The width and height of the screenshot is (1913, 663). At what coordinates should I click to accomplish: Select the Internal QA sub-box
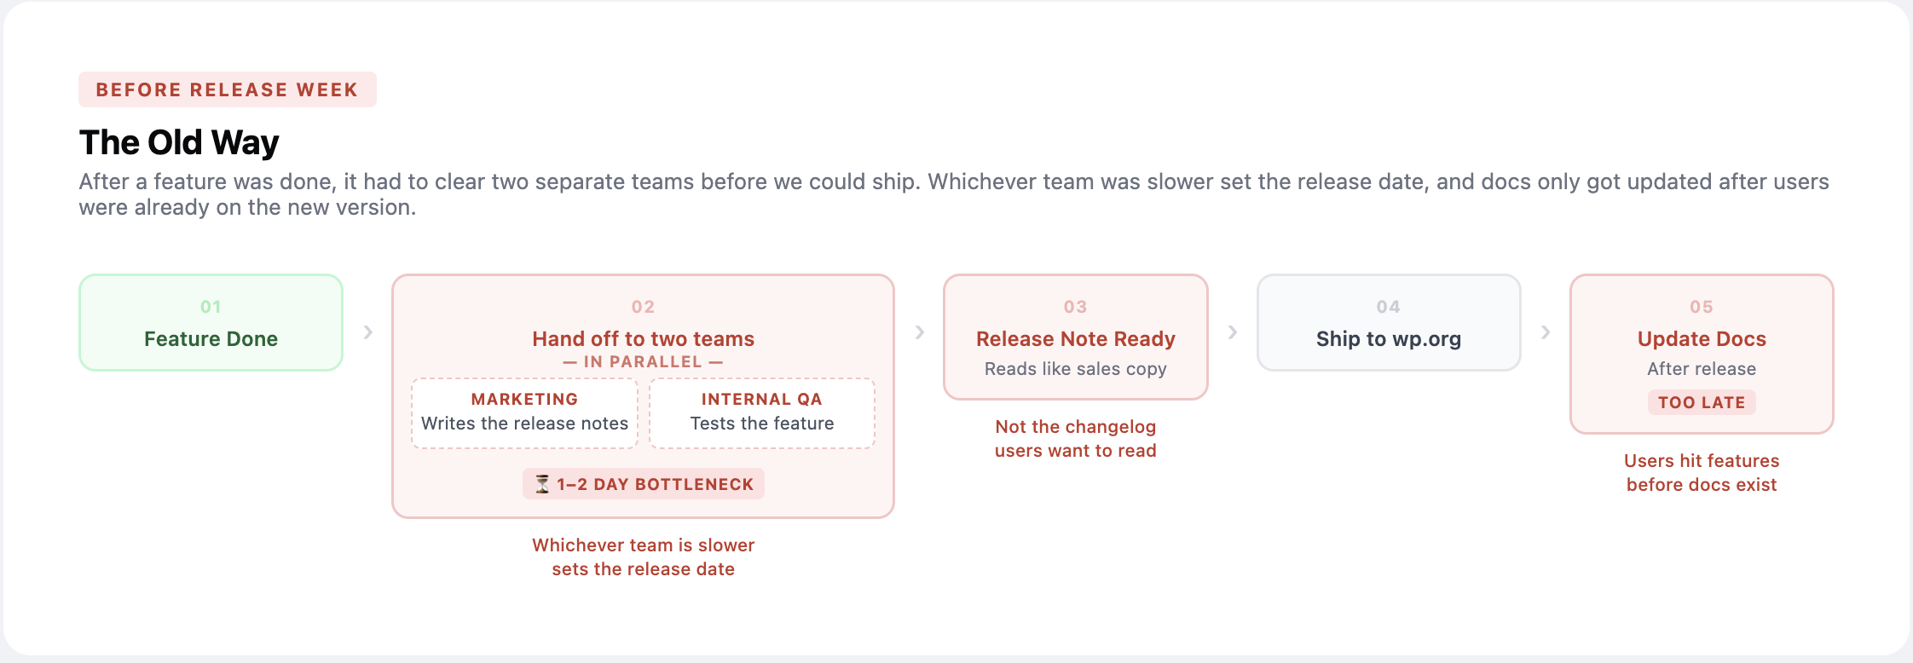coord(761,412)
